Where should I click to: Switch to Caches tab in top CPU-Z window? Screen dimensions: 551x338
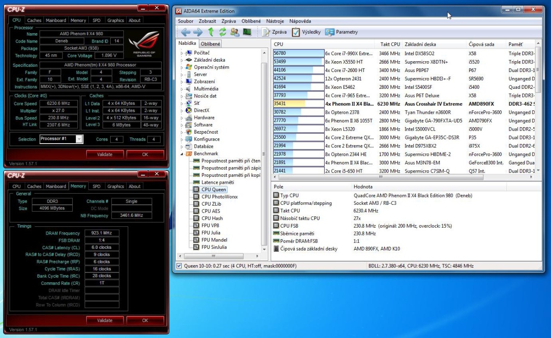[x=34, y=20]
